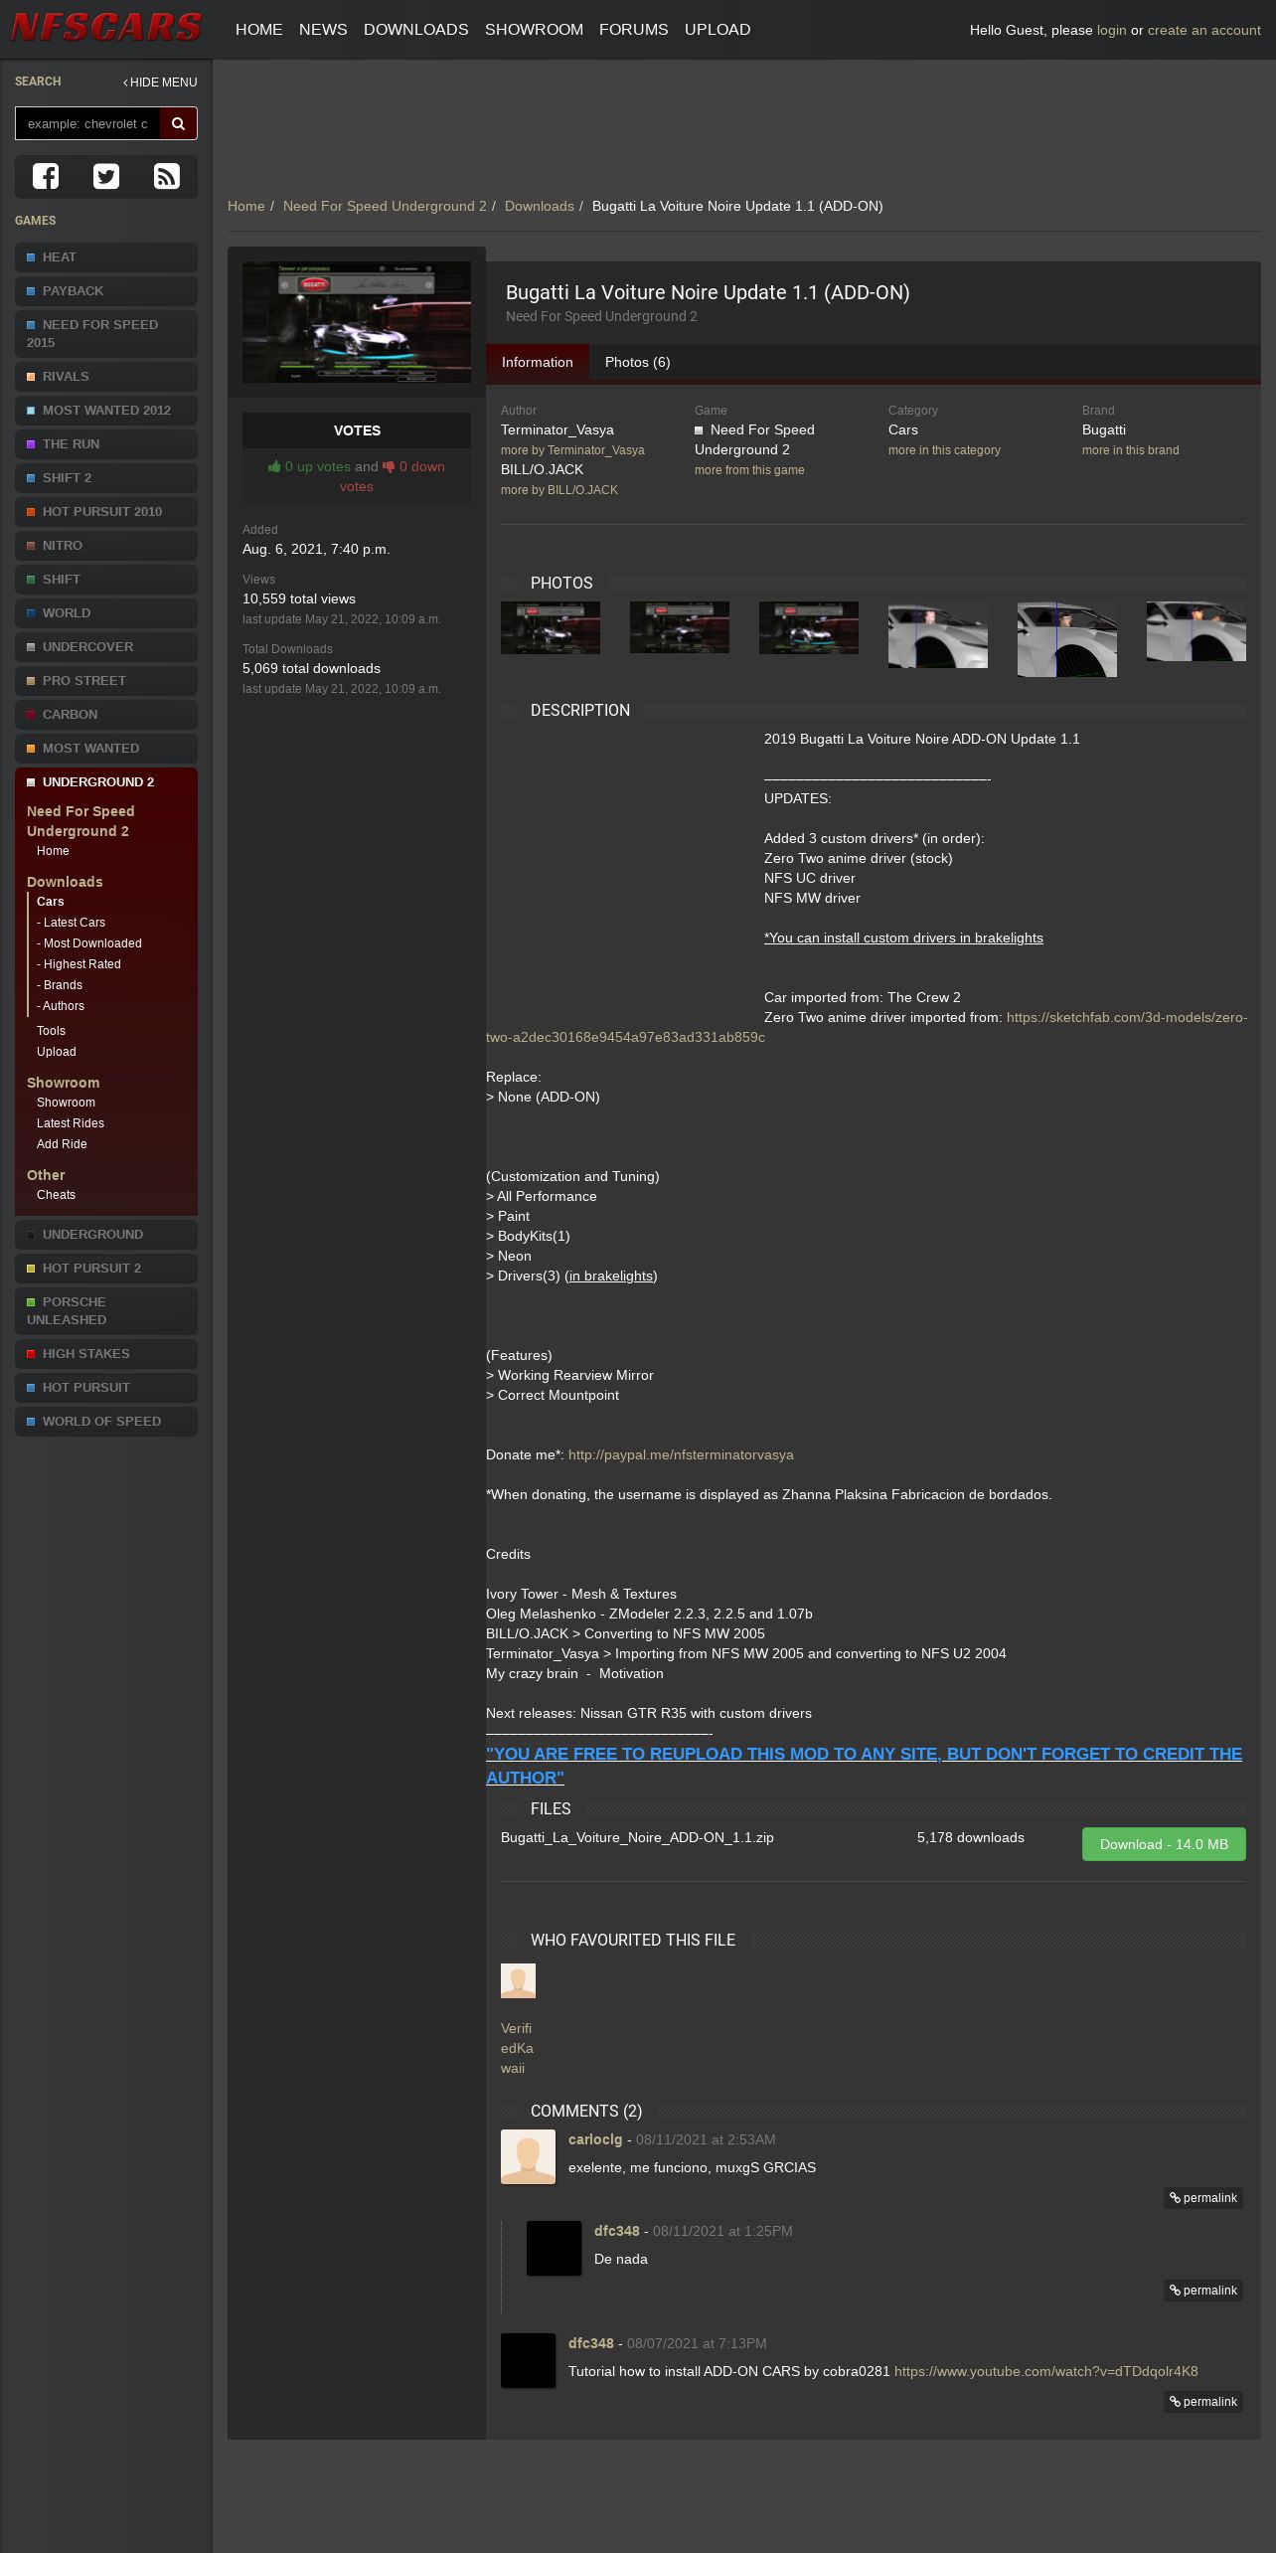1276x2553 pixels.
Task: Collapse sidebar with Hide Menu
Action: pyautogui.click(x=160, y=83)
